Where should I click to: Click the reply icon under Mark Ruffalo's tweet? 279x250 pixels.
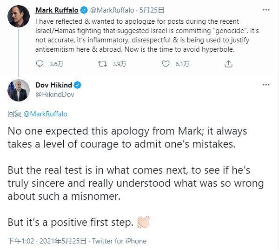click(40, 64)
